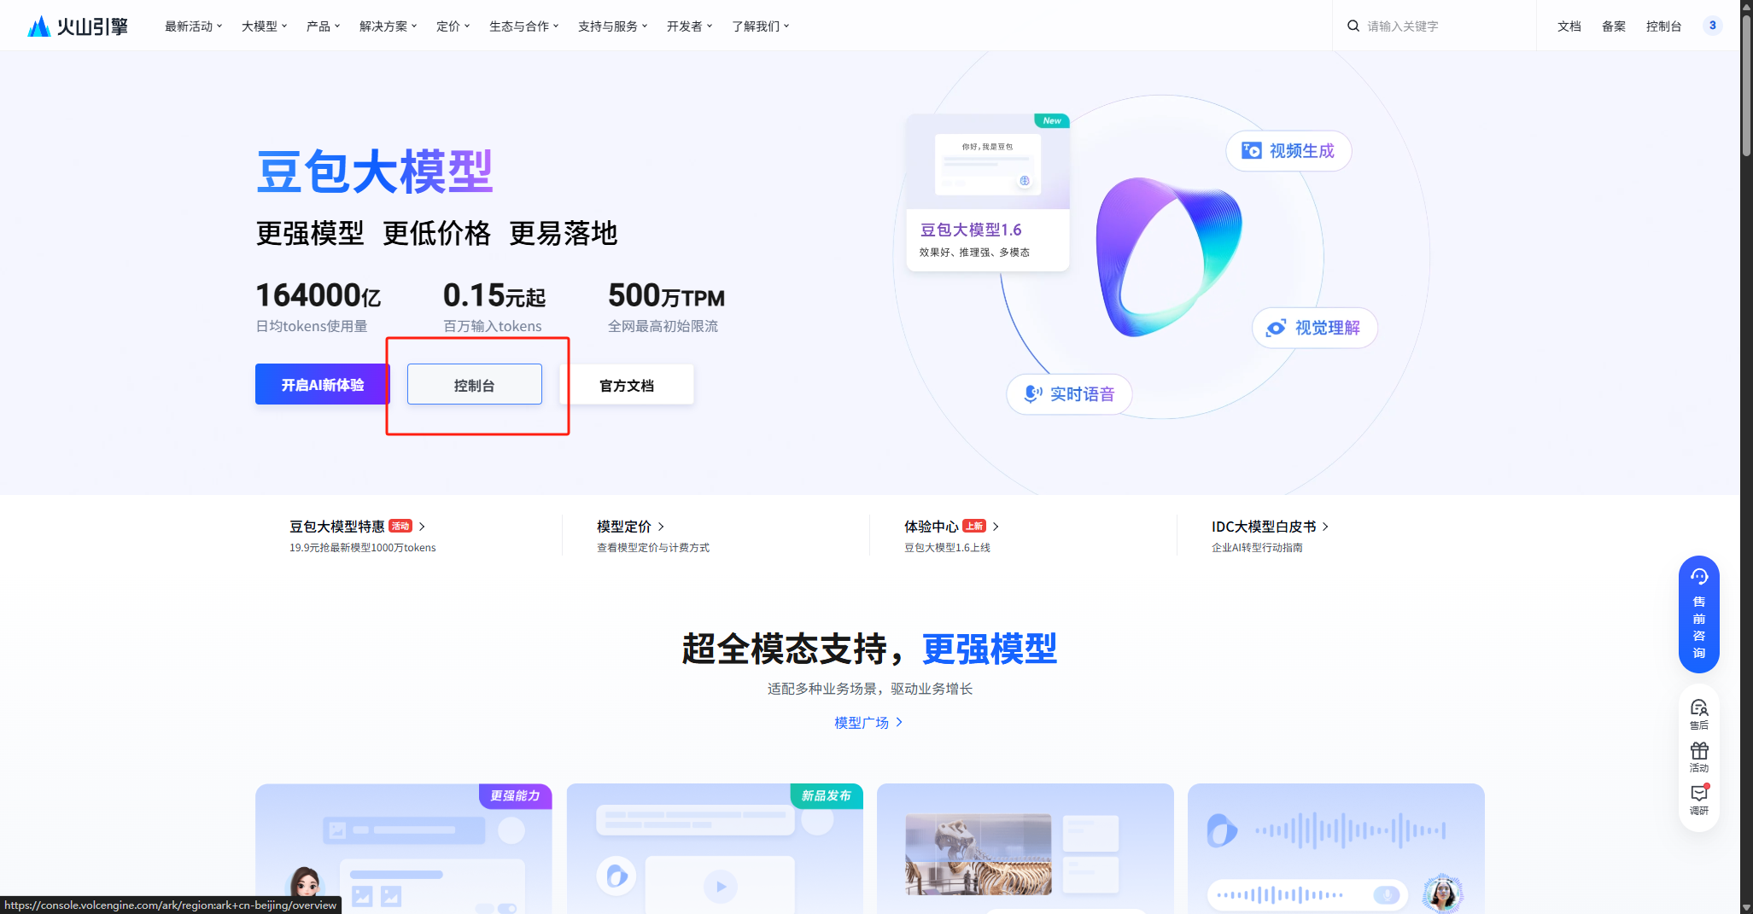Click the 活动 red badge
Image resolution: width=1753 pixels, height=914 pixels.
(400, 526)
